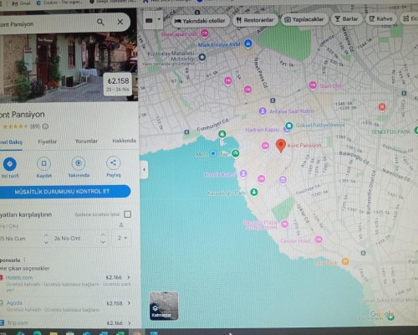418x335 pixels.
Task: Click Müsaitlik Durumunu Kontrol Et button
Action: pyautogui.click(x=62, y=192)
